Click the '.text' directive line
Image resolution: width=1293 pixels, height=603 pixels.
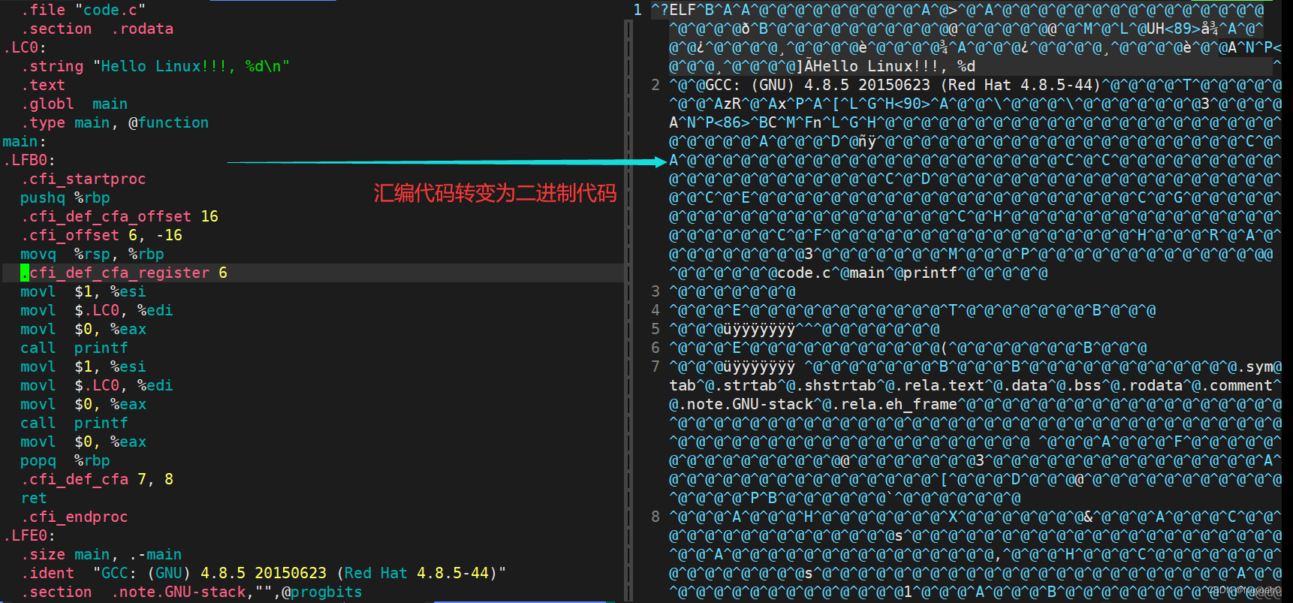[x=43, y=85]
